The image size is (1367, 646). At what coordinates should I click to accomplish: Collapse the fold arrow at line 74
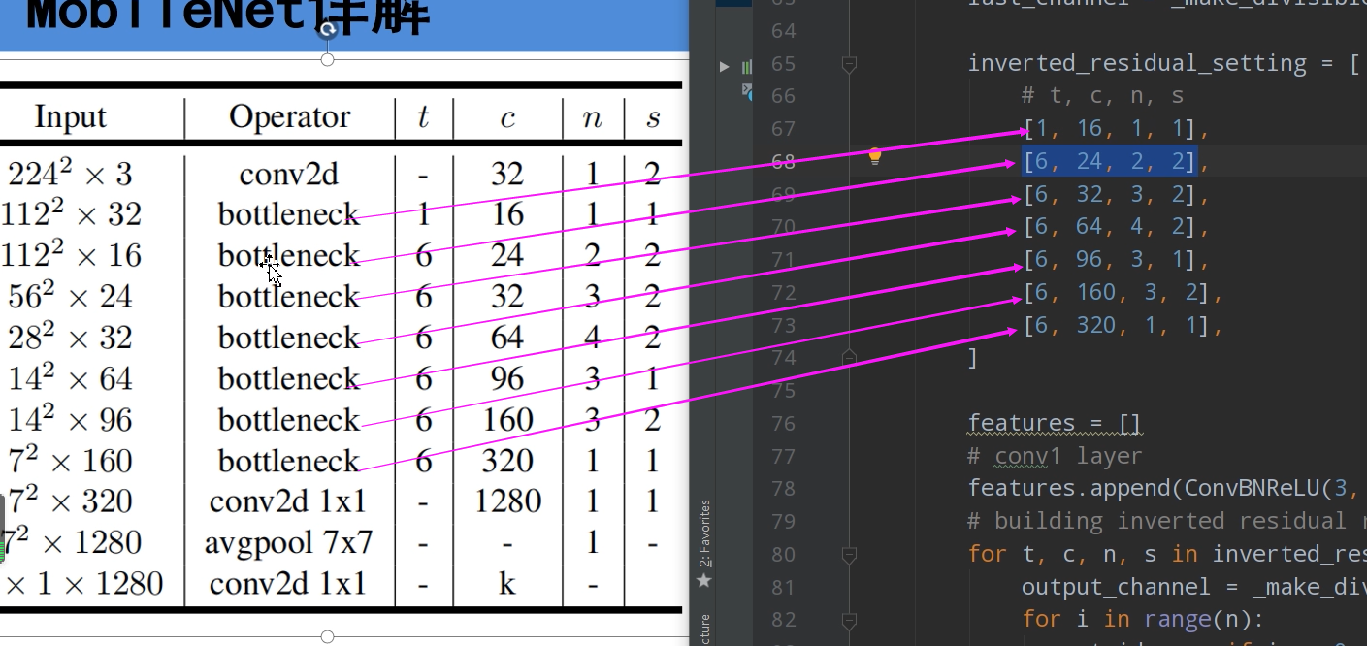click(x=850, y=357)
